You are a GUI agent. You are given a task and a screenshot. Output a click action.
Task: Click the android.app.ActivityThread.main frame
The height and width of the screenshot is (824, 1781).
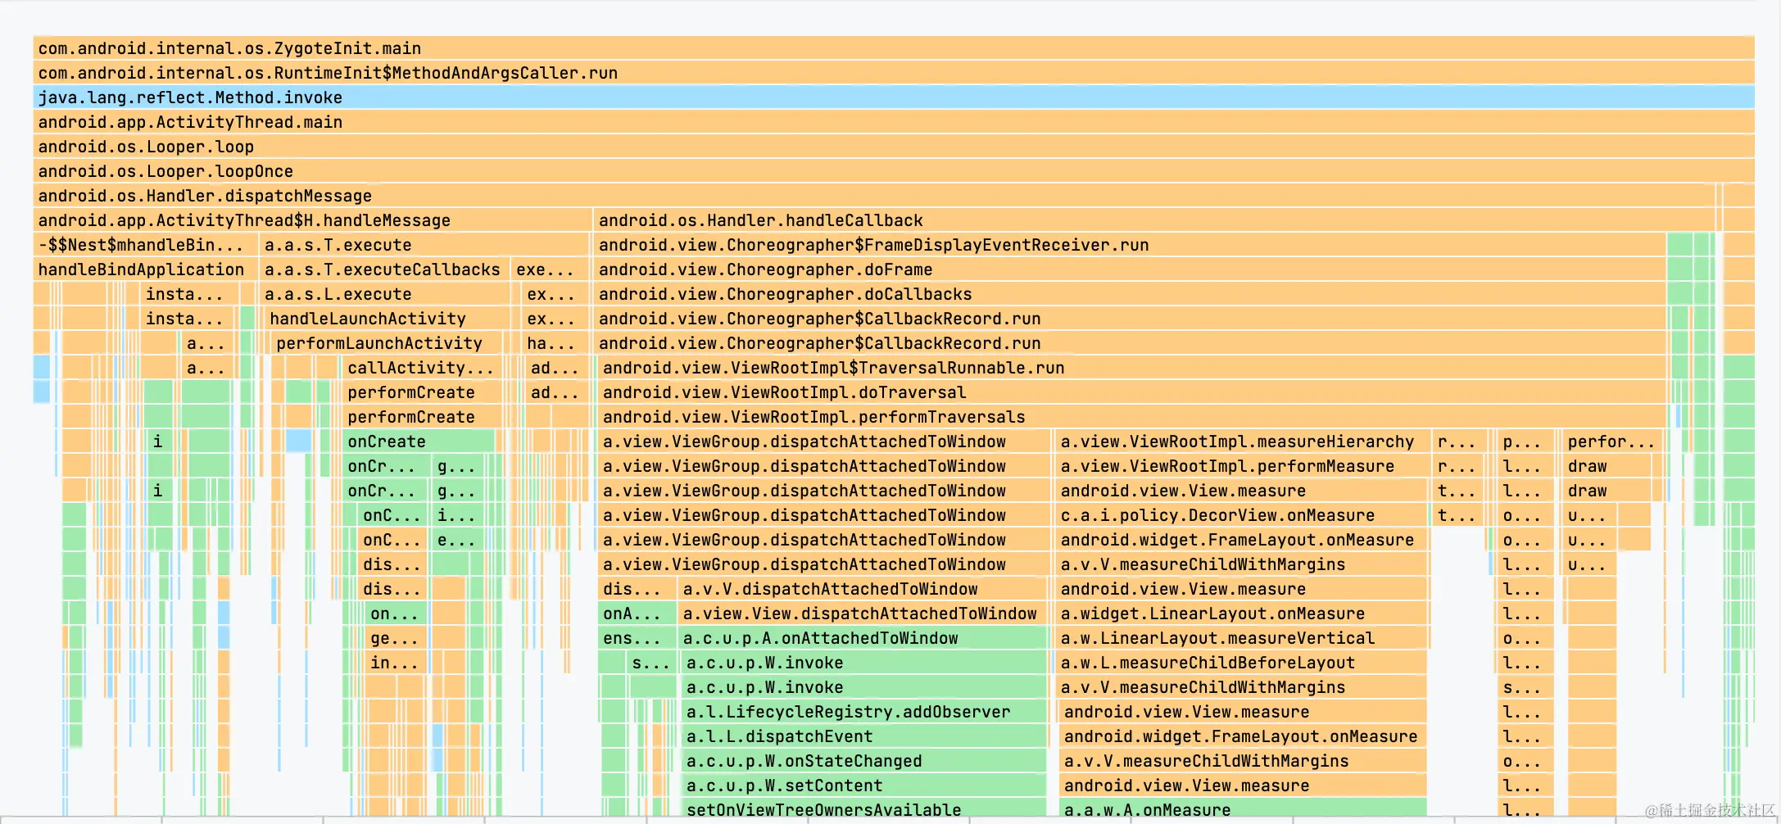pos(894,122)
